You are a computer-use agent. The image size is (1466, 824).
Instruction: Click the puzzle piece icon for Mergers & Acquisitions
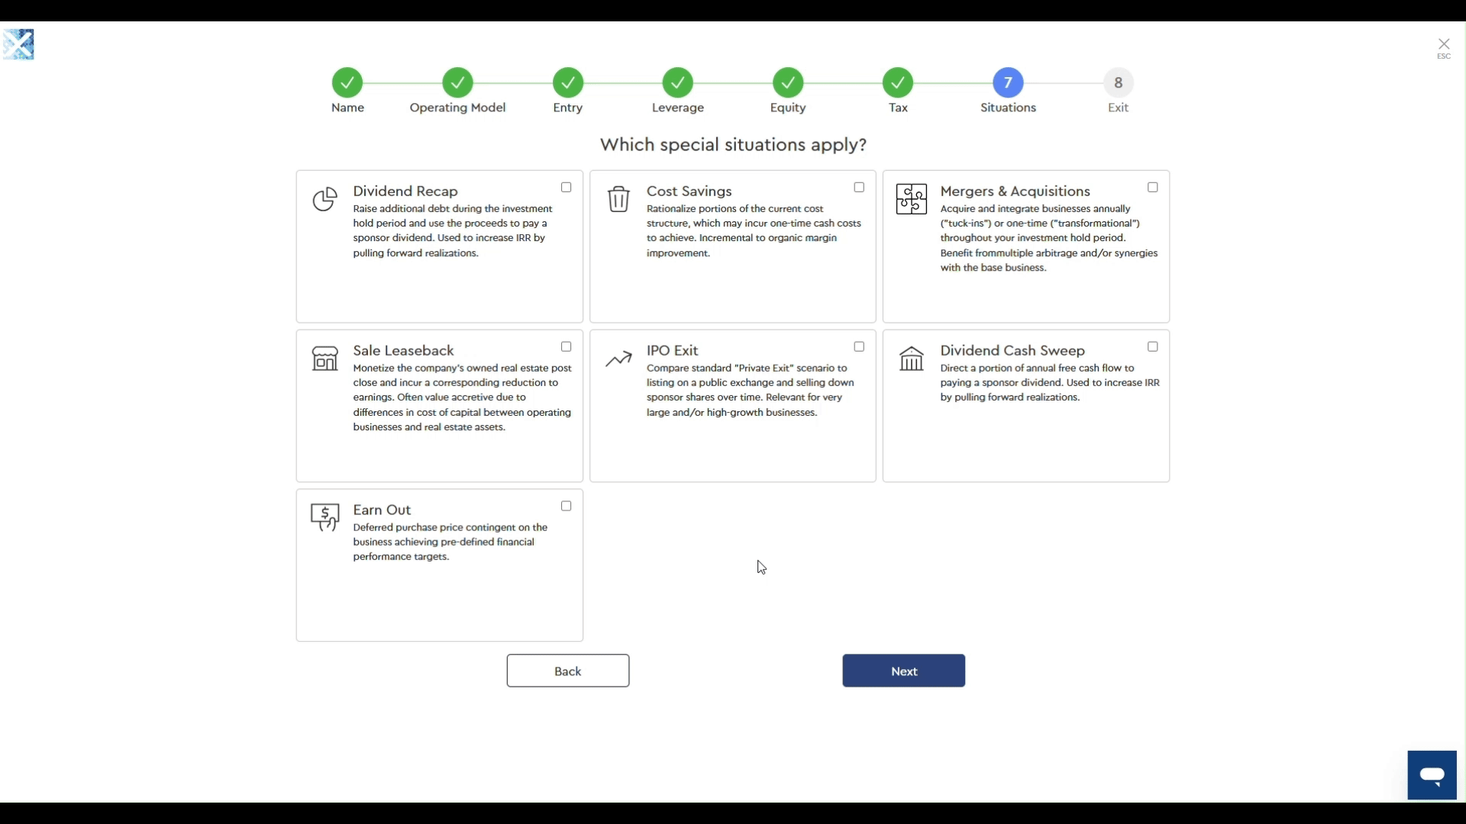click(x=912, y=199)
